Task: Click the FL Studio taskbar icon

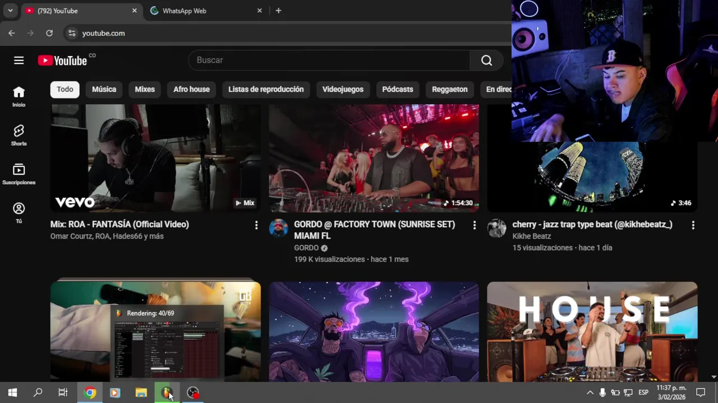Action: coord(167,393)
